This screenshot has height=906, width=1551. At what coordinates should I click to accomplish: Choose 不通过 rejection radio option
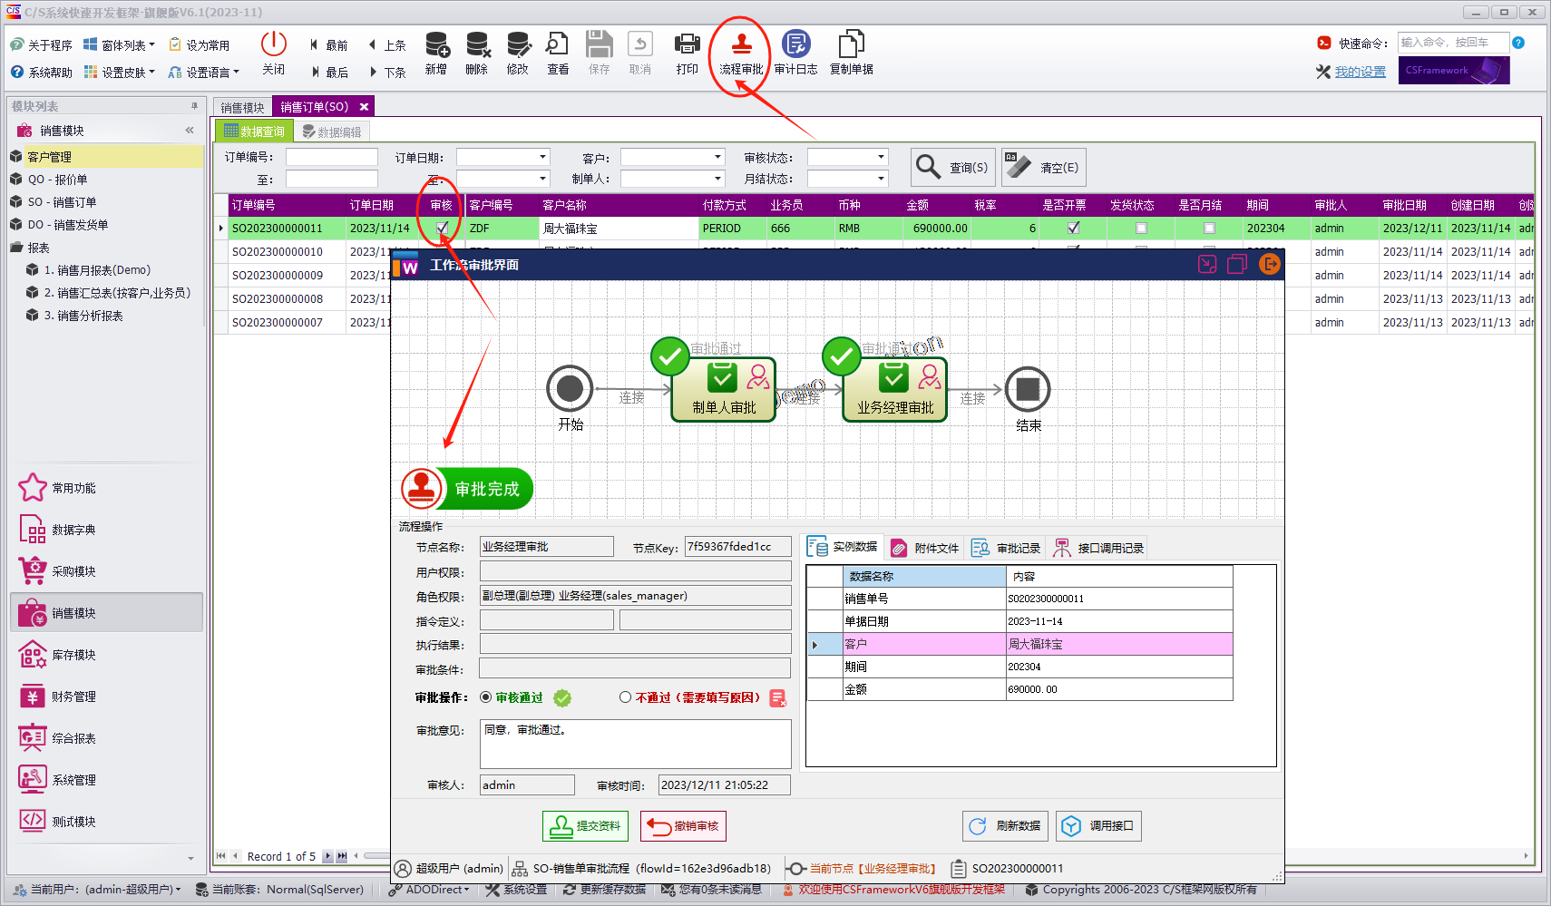tap(626, 697)
